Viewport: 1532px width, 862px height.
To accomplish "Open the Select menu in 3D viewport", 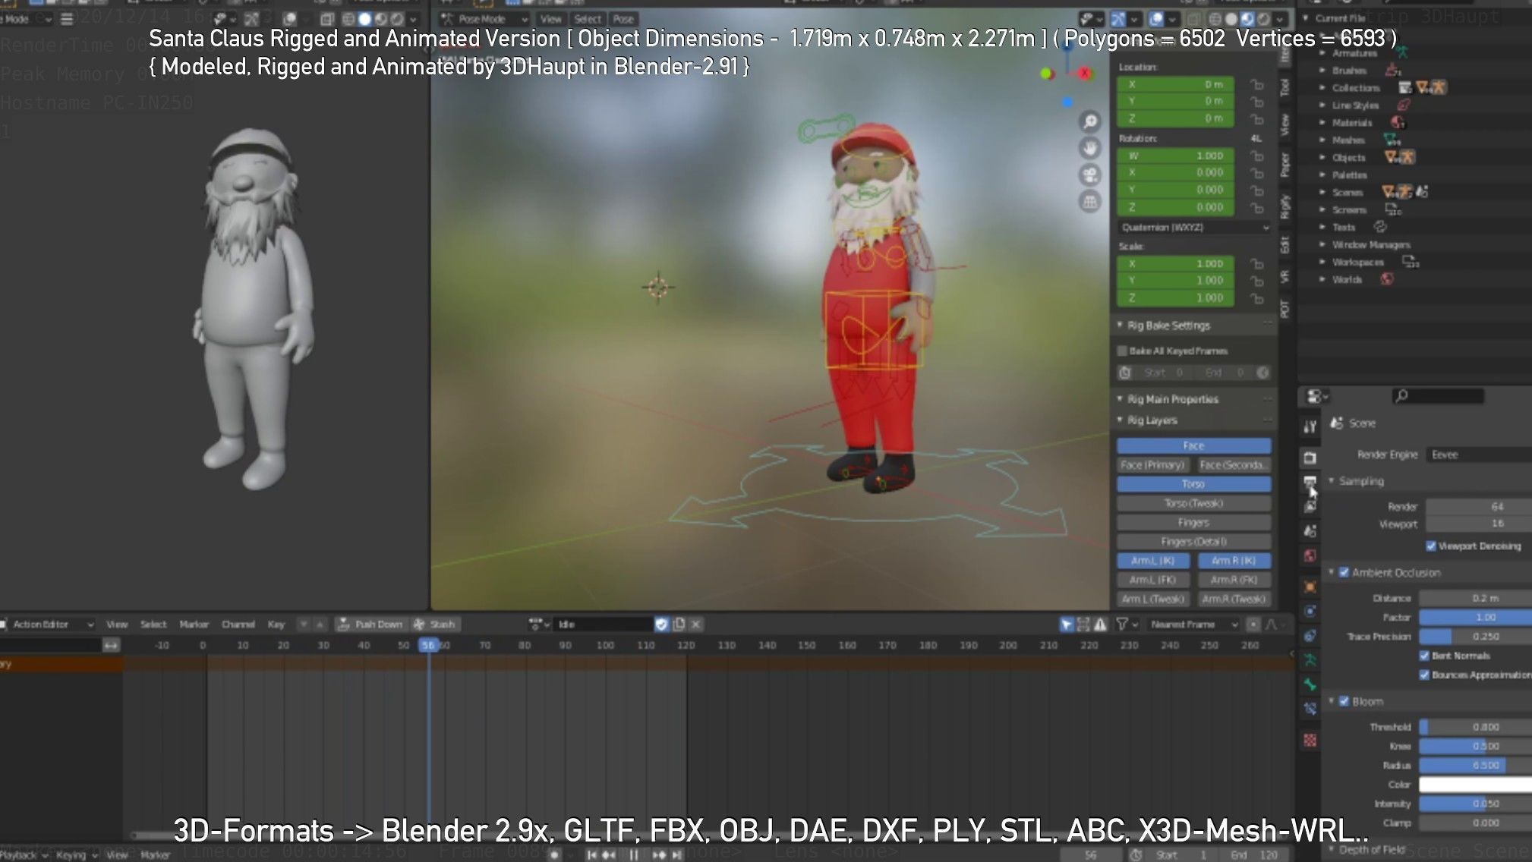I will click(x=587, y=19).
